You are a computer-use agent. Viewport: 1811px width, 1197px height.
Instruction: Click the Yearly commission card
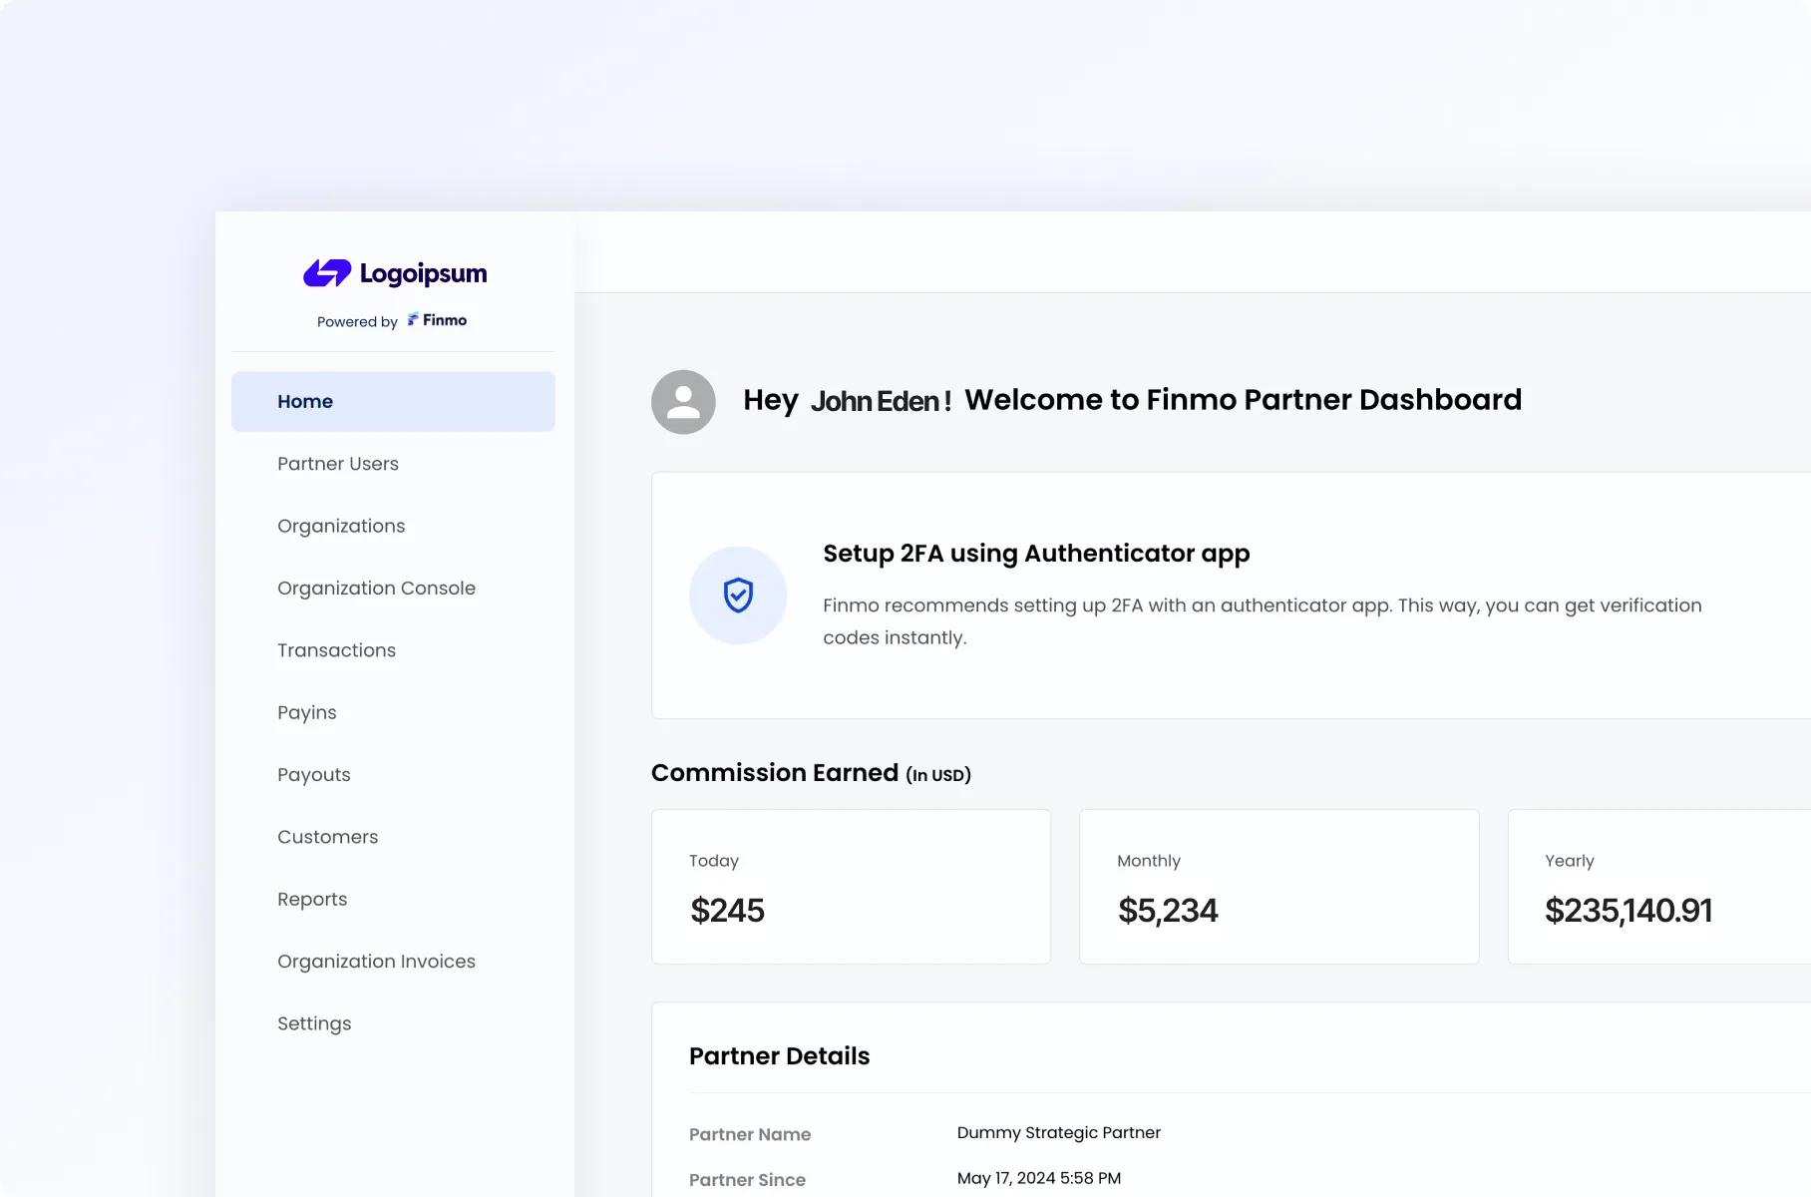(1658, 887)
